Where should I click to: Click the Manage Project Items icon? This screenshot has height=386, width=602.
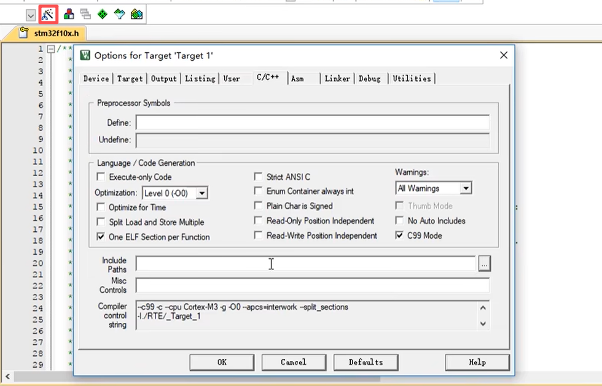pos(69,15)
